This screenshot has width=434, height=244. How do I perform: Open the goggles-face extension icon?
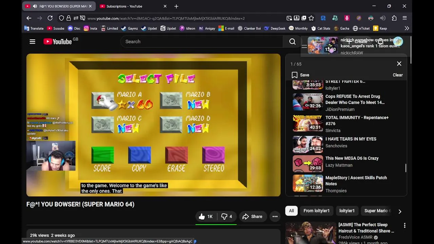click(371, 18)
